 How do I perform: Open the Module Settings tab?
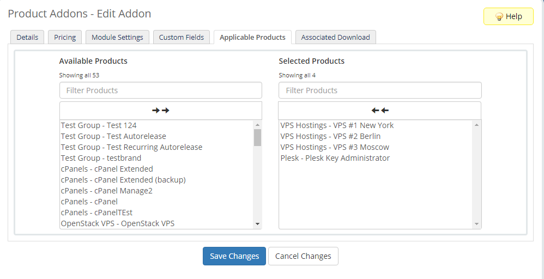click(x=117, y=37)
